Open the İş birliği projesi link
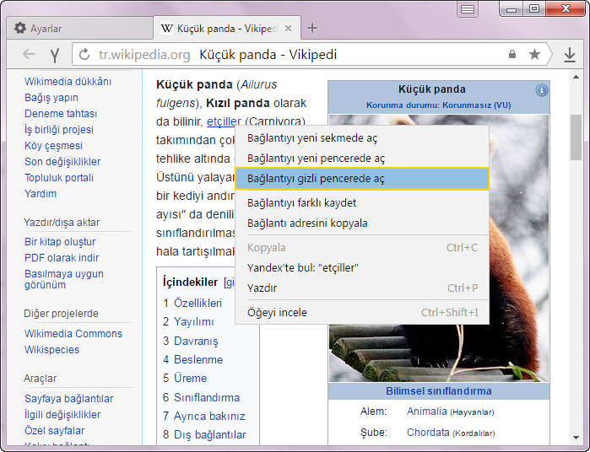The width and height of the screenshot is (590, 452). 59,130
